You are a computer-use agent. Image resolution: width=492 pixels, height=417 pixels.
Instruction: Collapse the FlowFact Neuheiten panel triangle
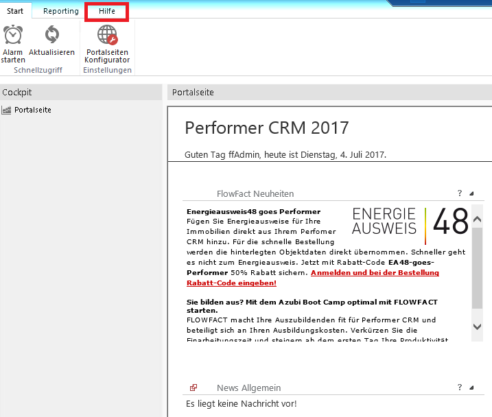click(471, 194)
